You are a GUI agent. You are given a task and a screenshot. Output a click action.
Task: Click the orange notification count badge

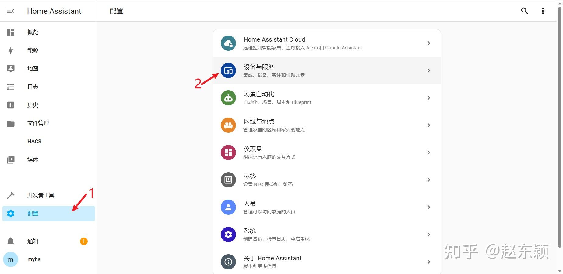click(84, 241)
